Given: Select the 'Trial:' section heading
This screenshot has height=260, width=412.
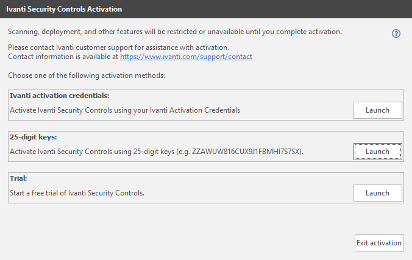Looking at the screenshot, I should pyautogui.click(x=18, y=178).
